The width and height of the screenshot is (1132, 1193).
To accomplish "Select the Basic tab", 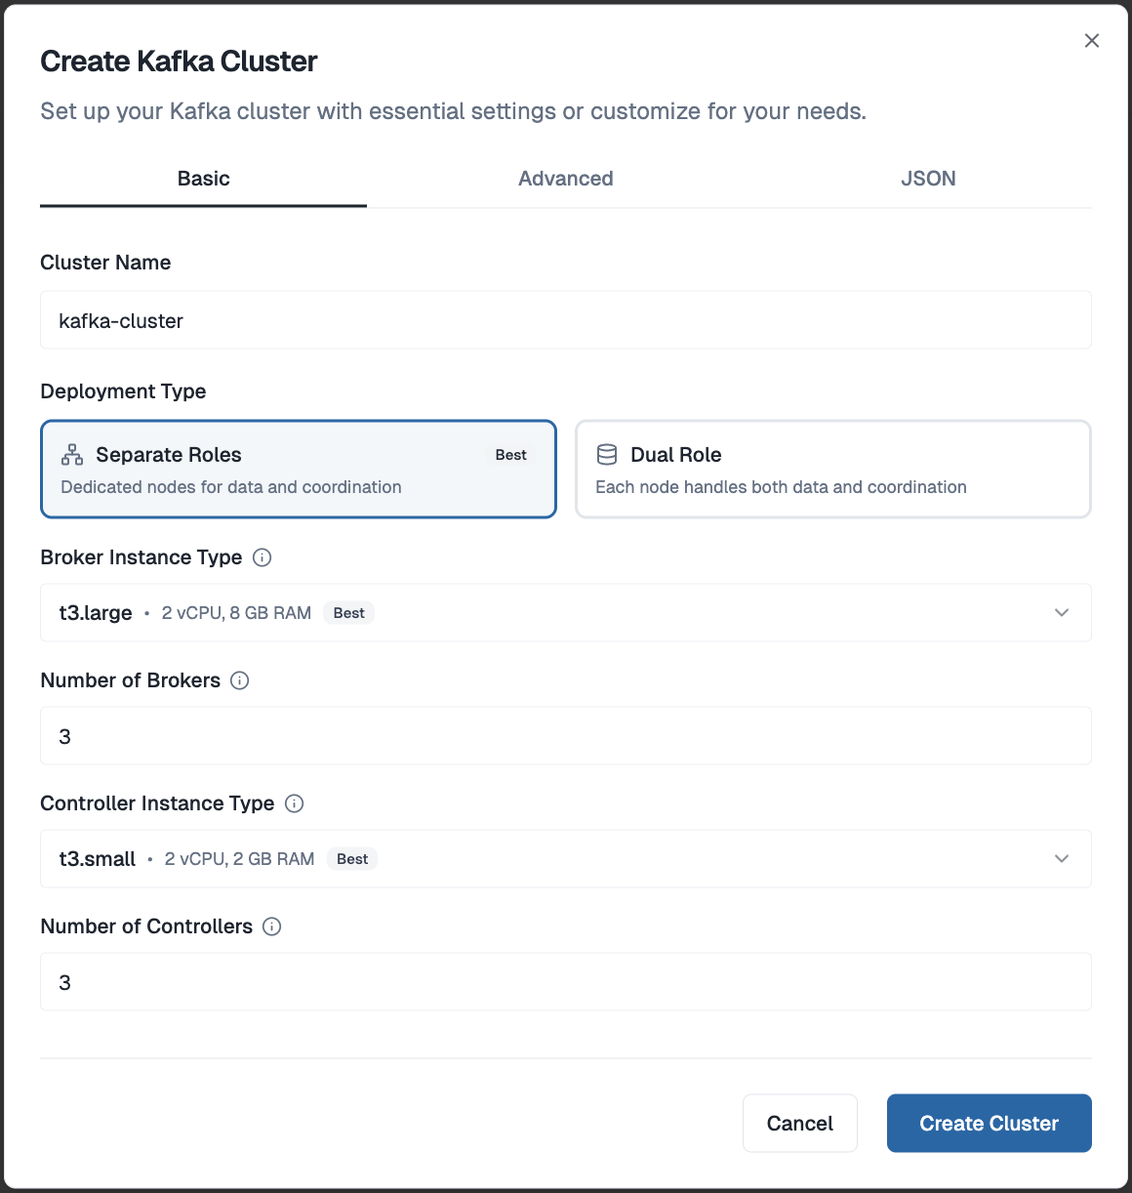I will (x=202, y=179).
